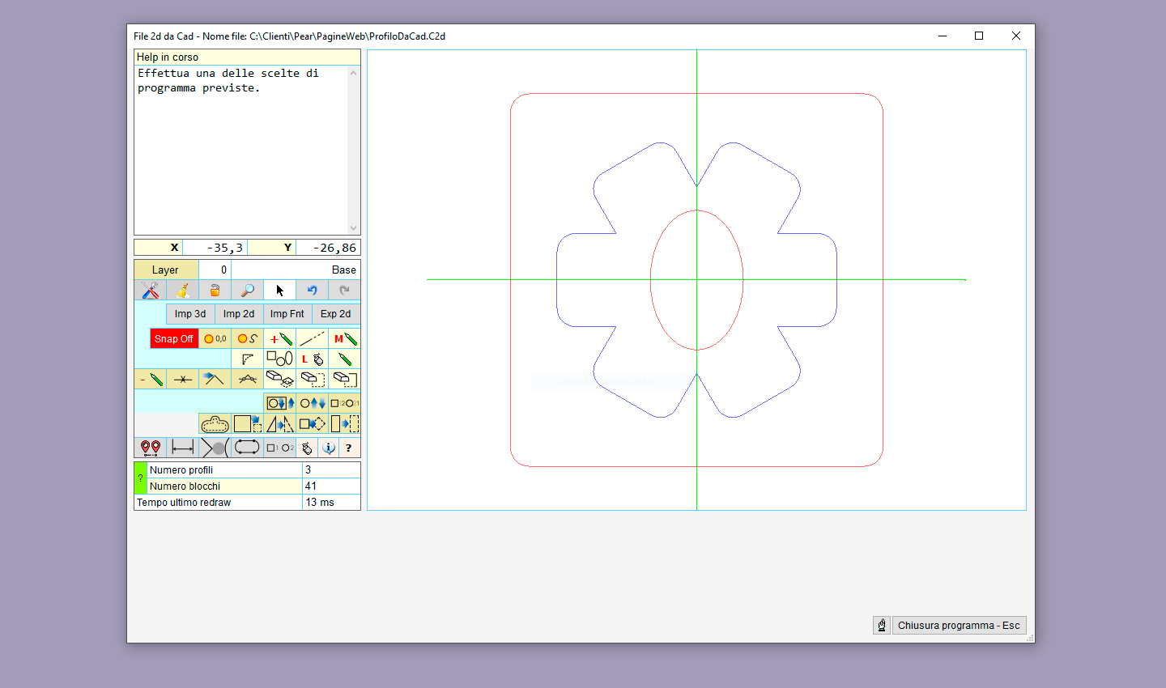1166x688 pixels.
Task: Click the Numero profili row
Action: point(253,469)
